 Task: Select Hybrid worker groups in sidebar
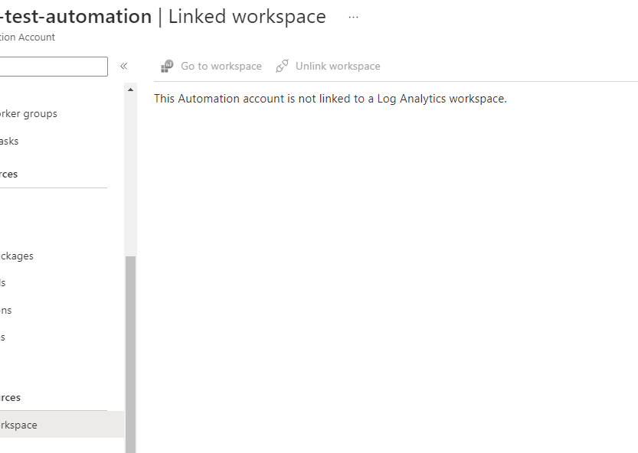[x=28, y=113]
